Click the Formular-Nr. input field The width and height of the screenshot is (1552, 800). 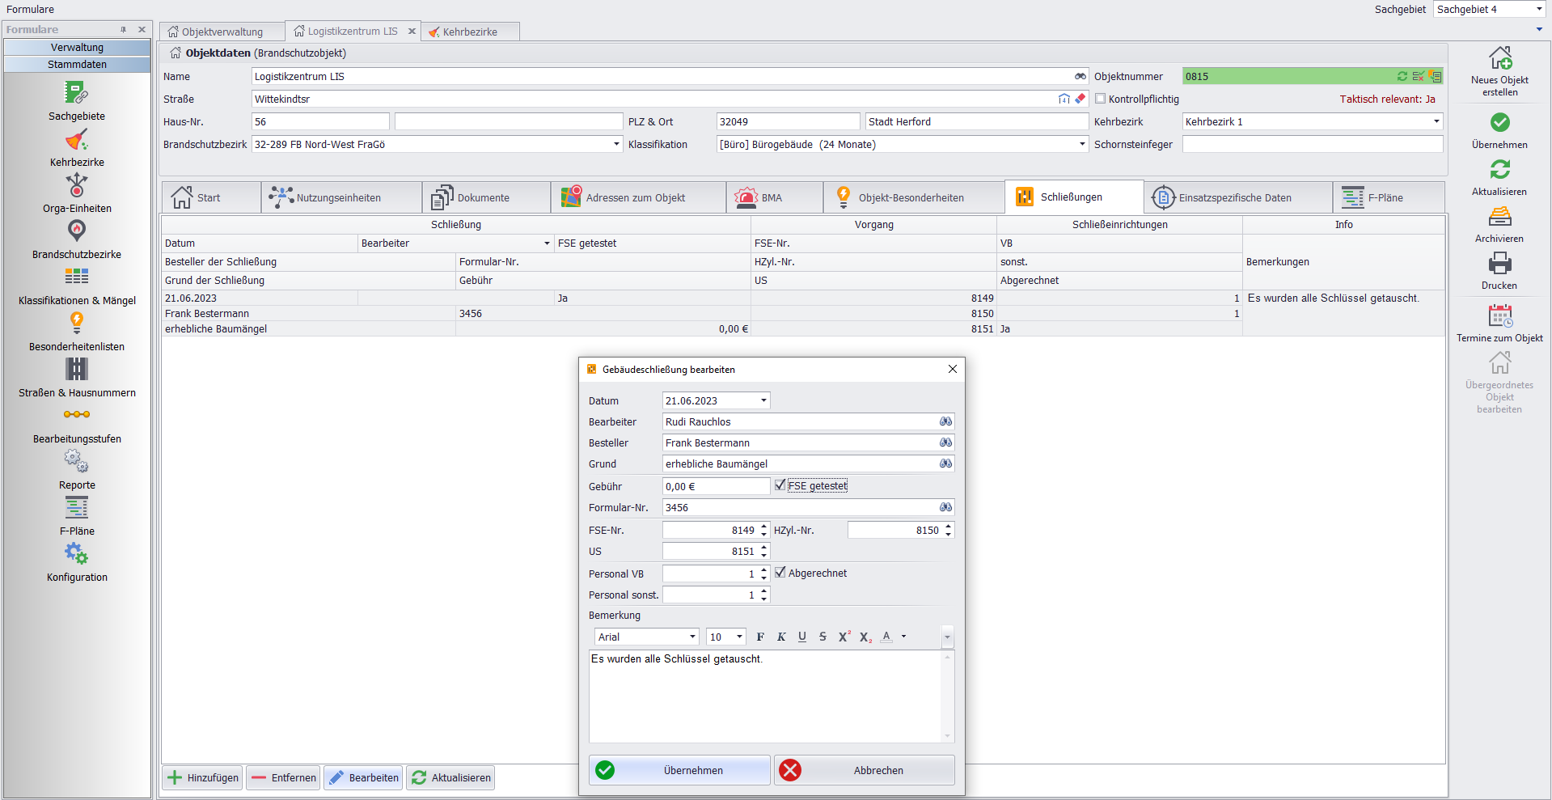799,508
